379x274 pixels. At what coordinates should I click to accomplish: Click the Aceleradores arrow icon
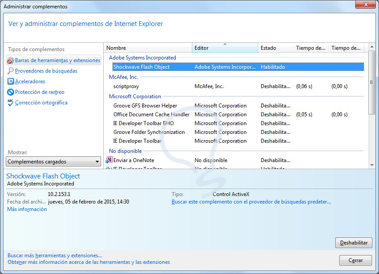coord(11,81)
